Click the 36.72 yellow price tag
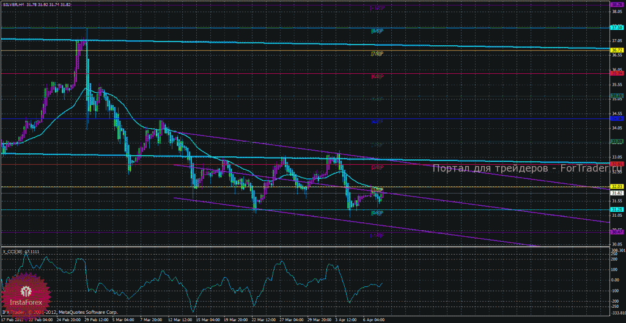The height and width of the screenshot is (323, 626). click(617, 50)
